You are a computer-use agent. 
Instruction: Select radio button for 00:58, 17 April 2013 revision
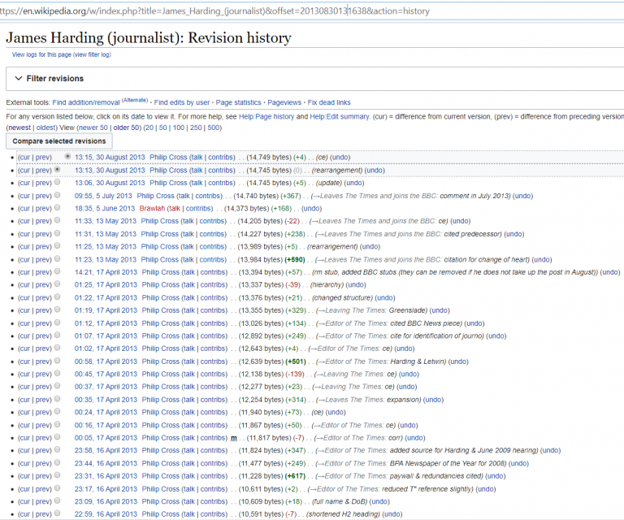pyautogui.click(x=58, y=361)
